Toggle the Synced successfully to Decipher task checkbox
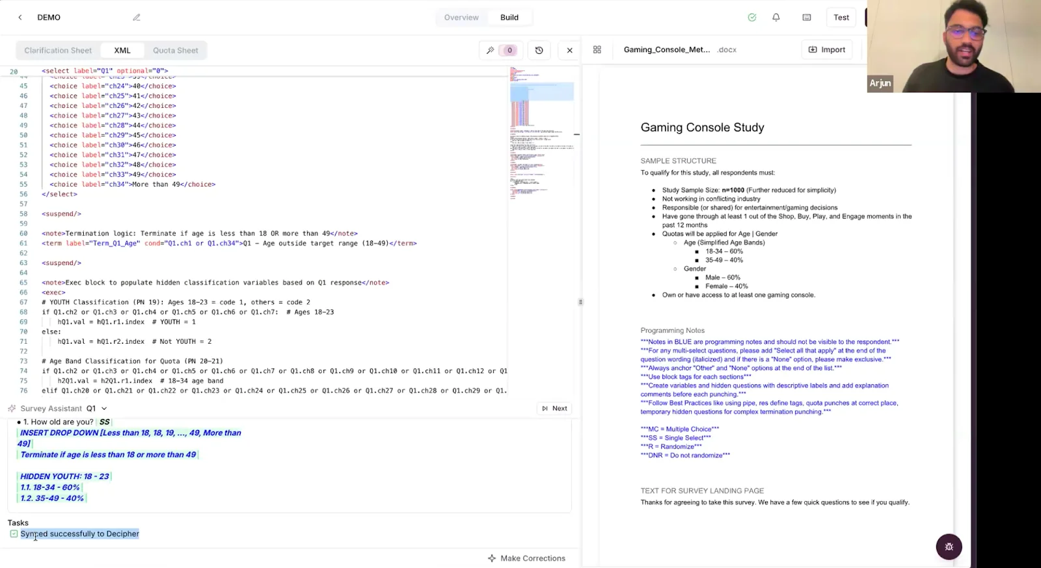 click(14, 534)
